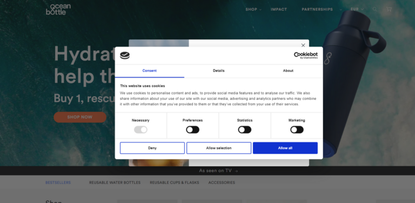Click the Cookiebot by Usercentrics logo

click(306, 55)
